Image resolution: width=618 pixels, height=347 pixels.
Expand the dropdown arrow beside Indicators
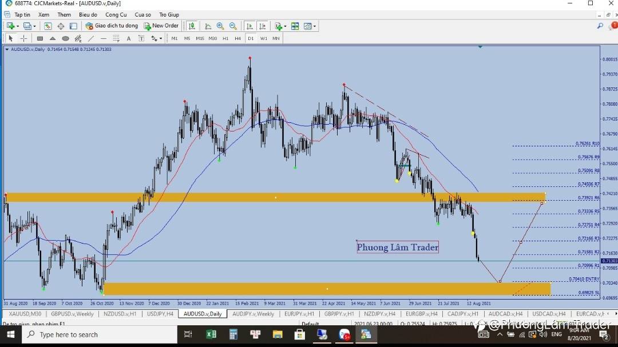click(285, 26)
